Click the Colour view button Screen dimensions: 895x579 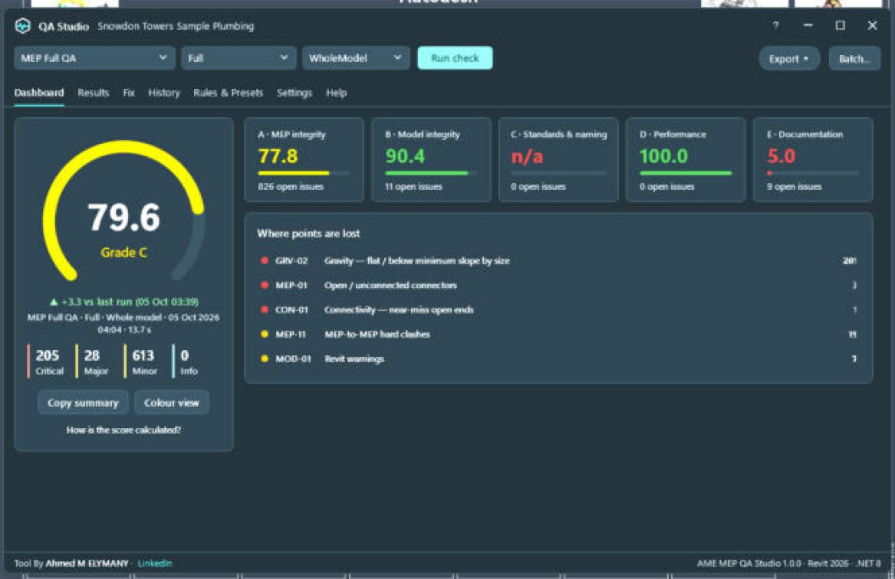(171, 403)
